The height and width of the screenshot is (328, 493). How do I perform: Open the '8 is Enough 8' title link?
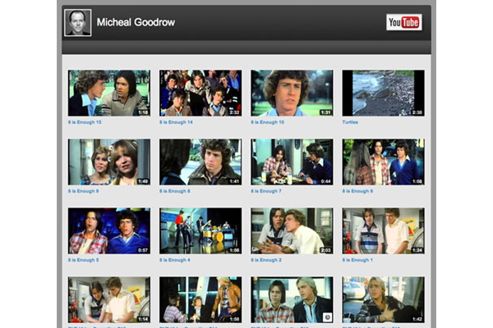pyautogui.click(x=175, y=191)
